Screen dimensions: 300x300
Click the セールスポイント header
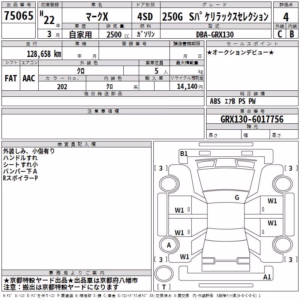pos(252,44)
